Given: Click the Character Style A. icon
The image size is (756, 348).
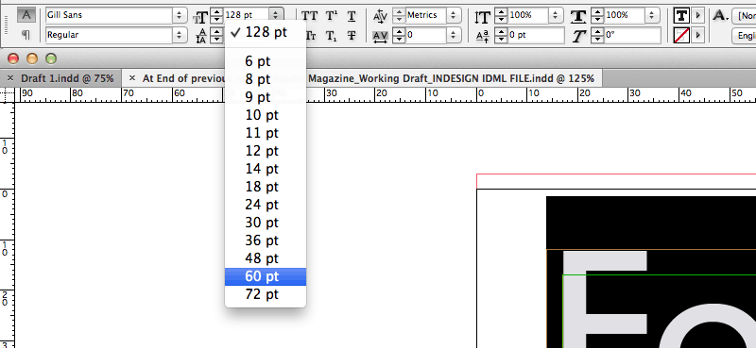Looking at the screenshot, I should tap(721, 15).
